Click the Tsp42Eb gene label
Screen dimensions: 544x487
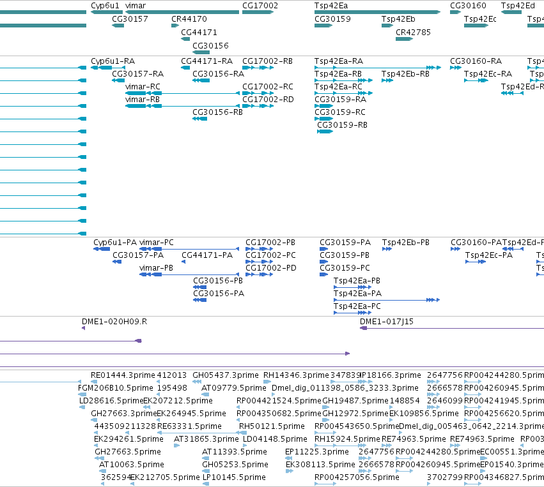click(x=398, y=19)
